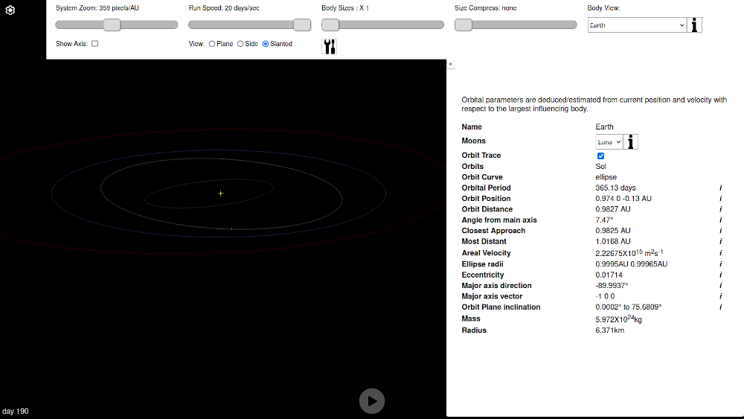Show info for Body View Earth
Viewport: 744px width, 419px height.
pos(695,25)
